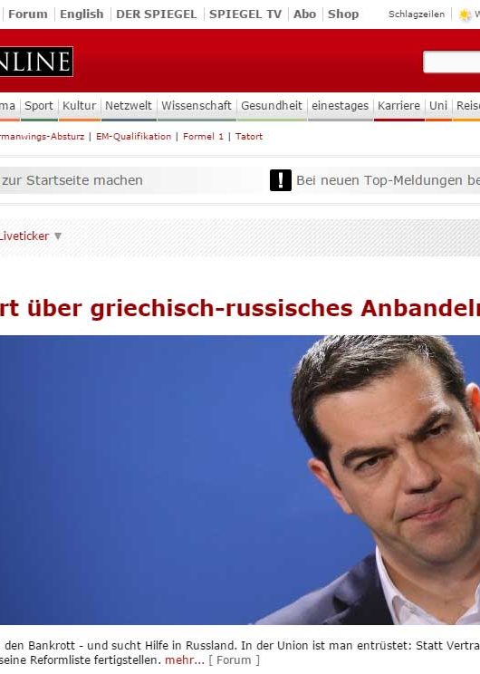Open einestages from the navigation bar
Viewport: 480px width, 674px height.
coord(340,106)
